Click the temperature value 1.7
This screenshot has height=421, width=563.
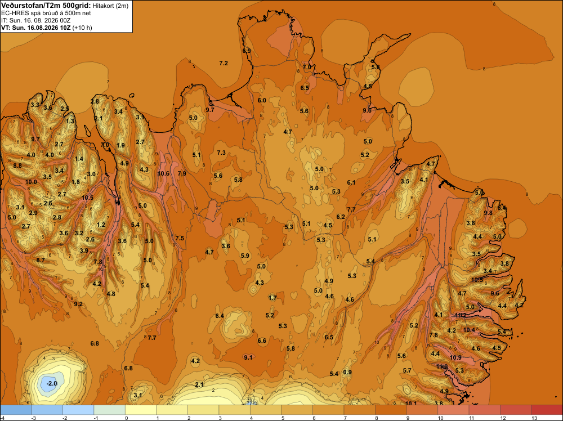click(x=272, y=298)
